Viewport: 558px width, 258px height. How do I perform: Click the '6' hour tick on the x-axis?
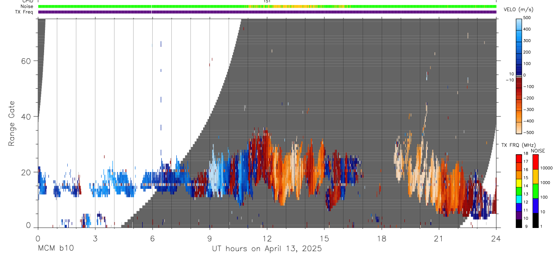(152, 238)
